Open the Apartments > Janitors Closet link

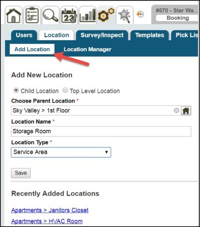pyautogui.click(x=50, y=210)
